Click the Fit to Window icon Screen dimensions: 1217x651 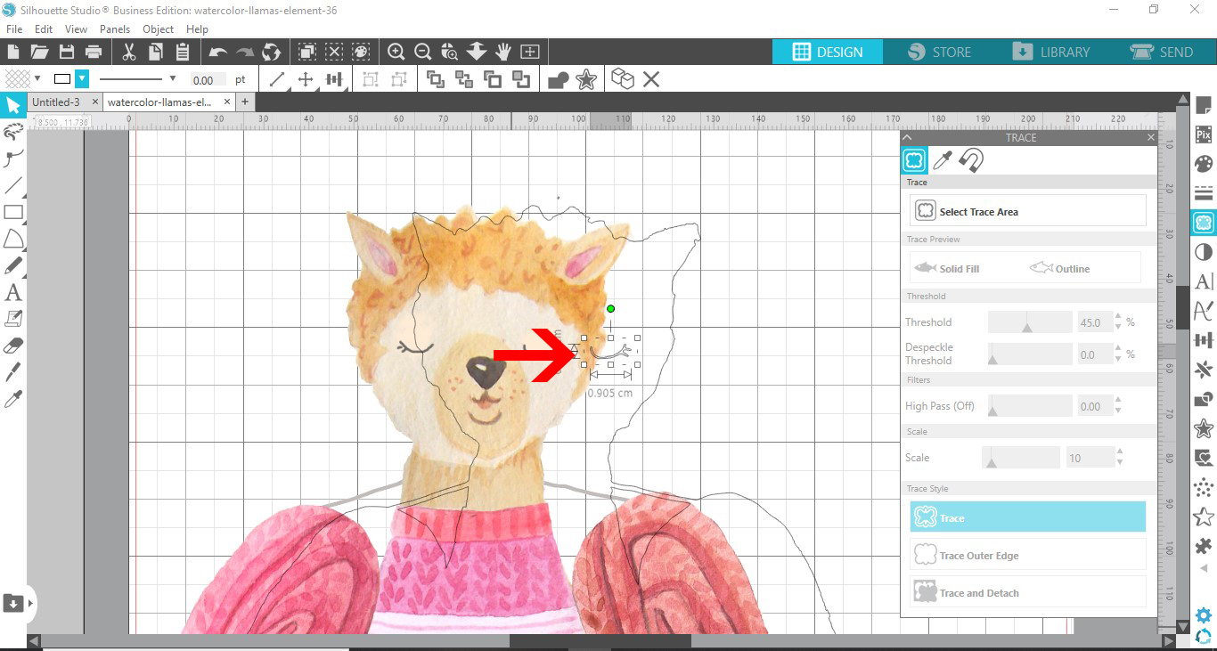point(530,52)
